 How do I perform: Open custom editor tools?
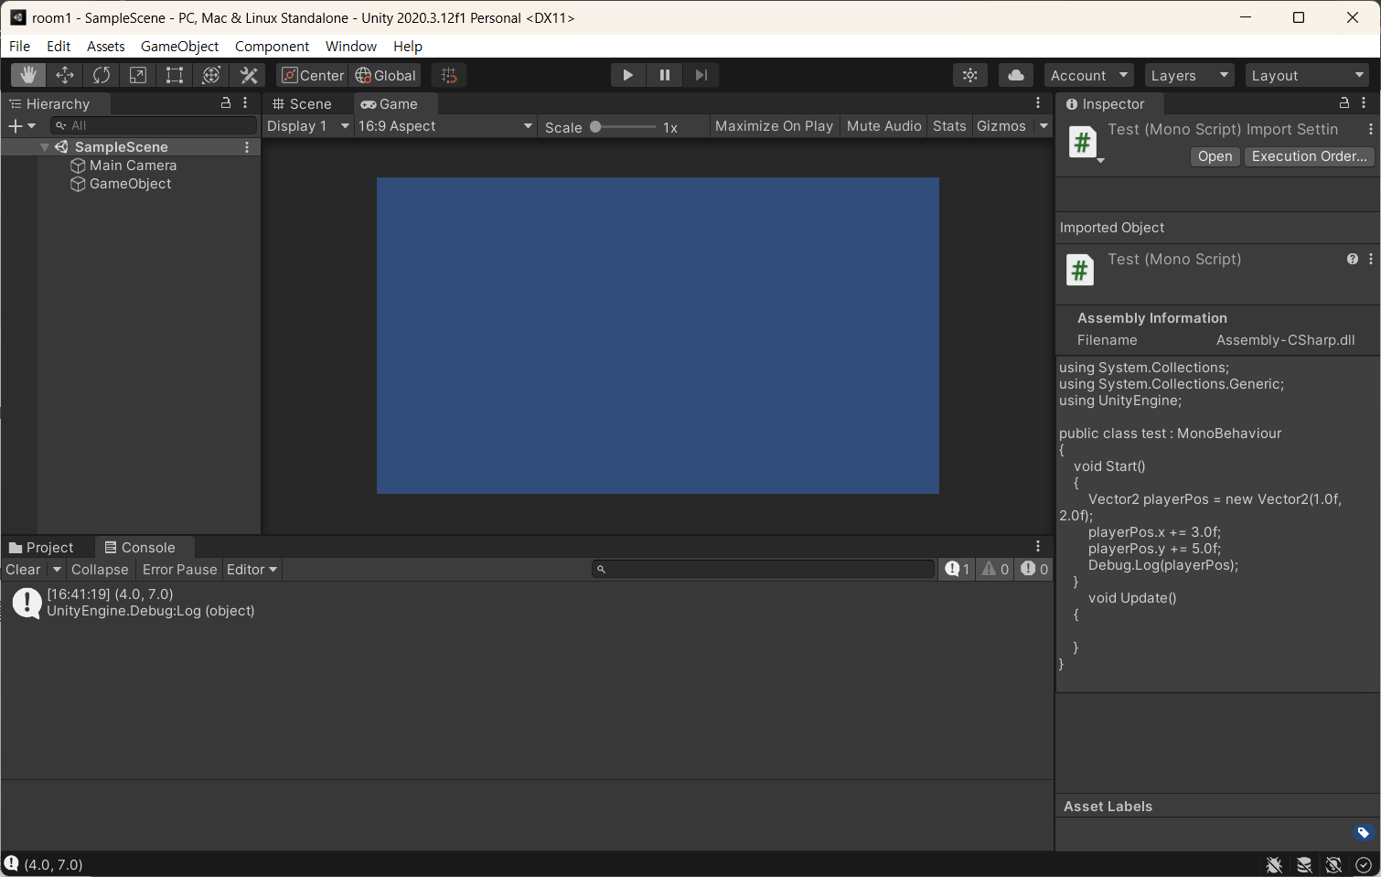(x=248, y=75)
